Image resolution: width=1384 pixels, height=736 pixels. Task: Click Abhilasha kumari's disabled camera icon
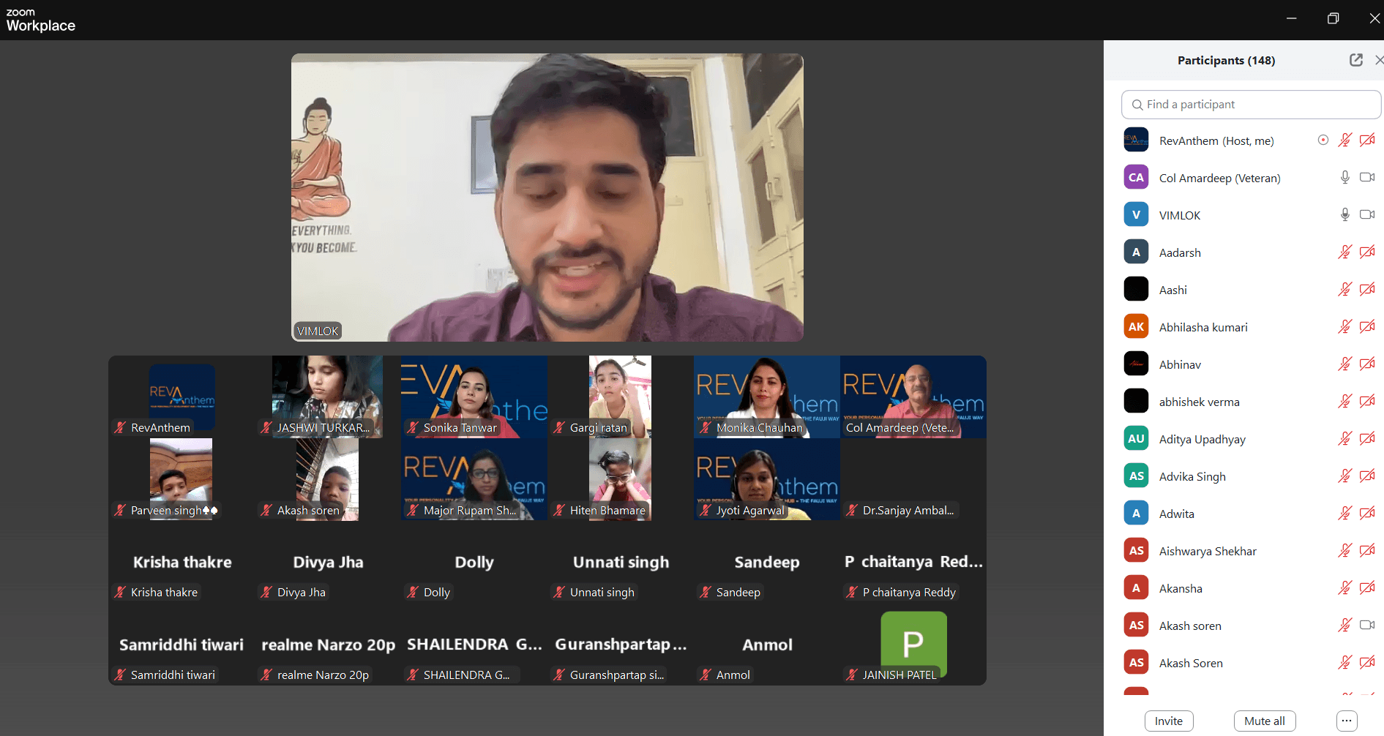coord(1366,327)
